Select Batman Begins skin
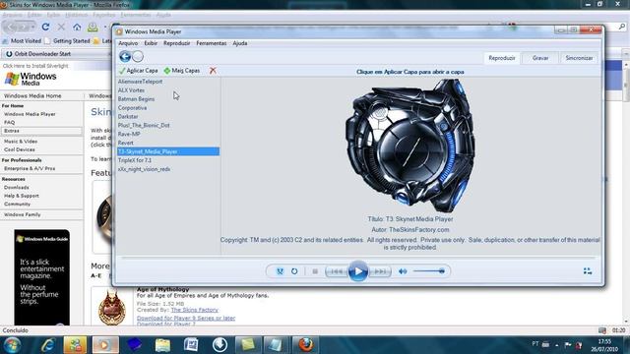The image size is (630, 354). tap(168, 99)
